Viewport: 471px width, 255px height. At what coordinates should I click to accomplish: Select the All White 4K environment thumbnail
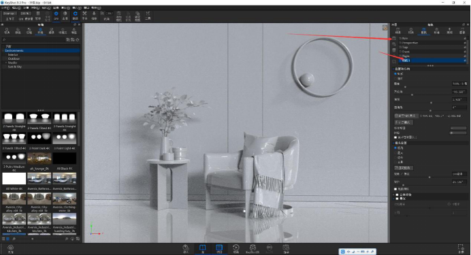14,178
